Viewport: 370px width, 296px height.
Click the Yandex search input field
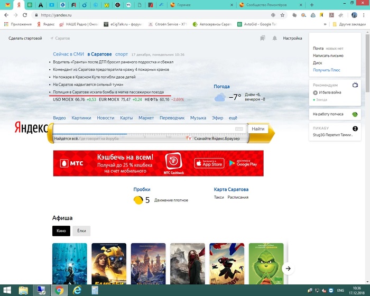143,129
